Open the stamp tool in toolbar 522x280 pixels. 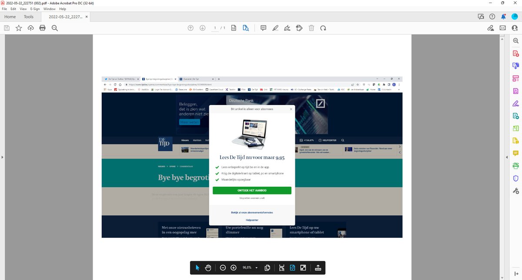pyautogui.click(x=299, y=28)
